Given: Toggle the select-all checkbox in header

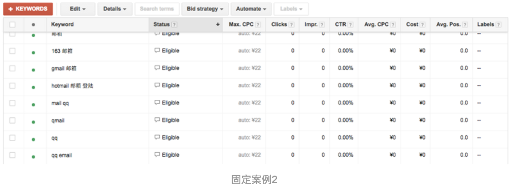Looking at the screenshot, I should click(13, 25).
